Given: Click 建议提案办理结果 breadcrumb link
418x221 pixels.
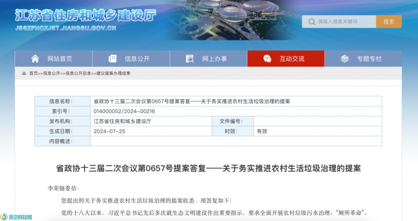Looking at the screenshot, I should (113, 74).
